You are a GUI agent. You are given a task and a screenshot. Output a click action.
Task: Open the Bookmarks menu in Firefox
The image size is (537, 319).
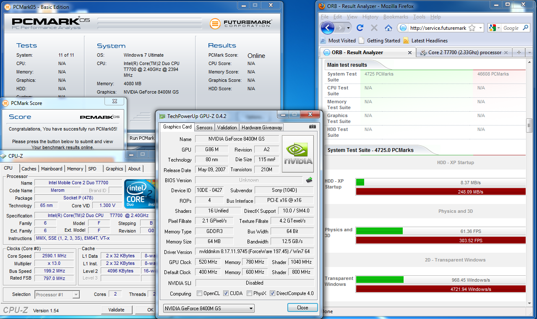(396, 17)
